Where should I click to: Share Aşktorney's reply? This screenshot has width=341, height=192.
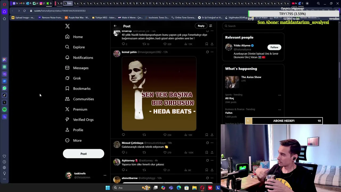[212, 170]
